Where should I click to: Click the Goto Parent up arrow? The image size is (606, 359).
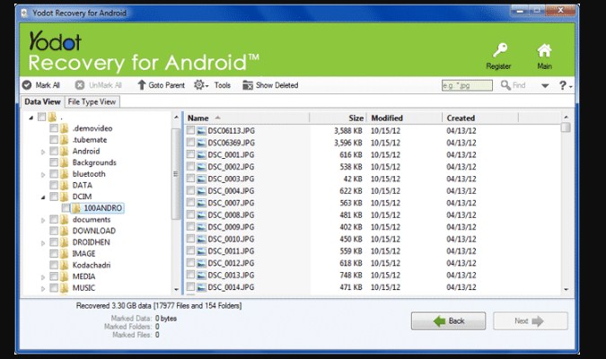coord(142,85)
